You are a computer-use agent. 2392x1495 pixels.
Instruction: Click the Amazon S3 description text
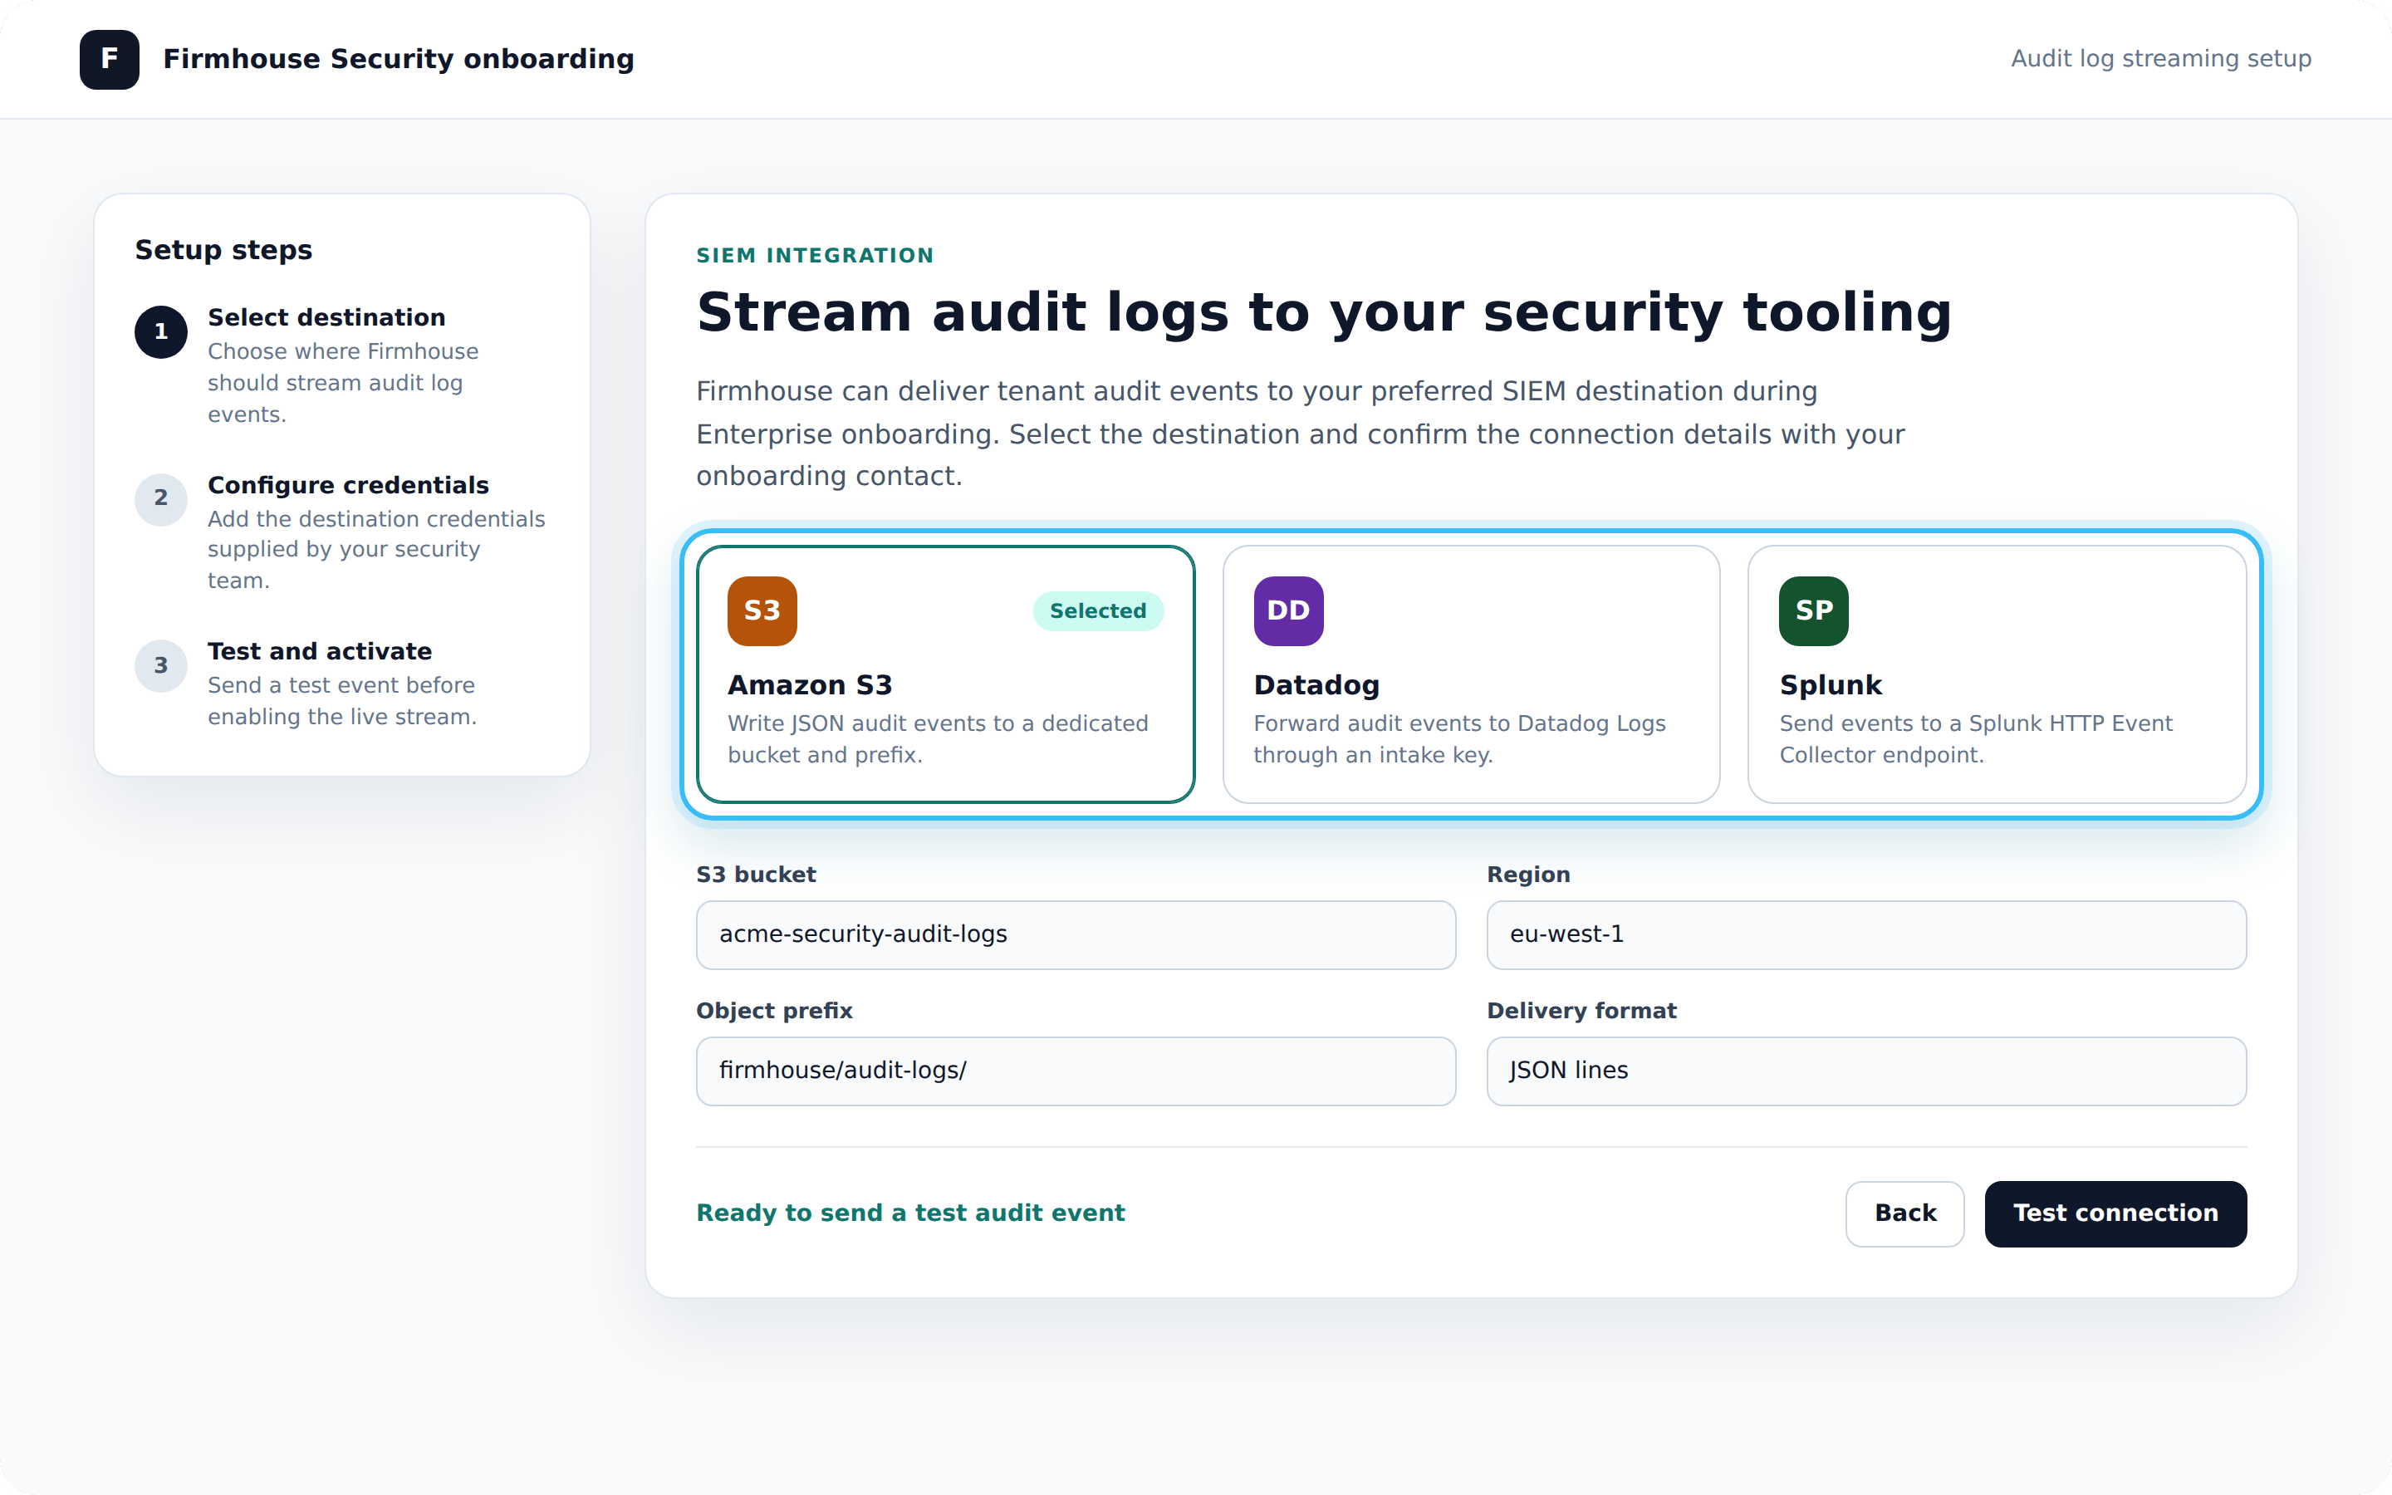pyautogui.click(x=938, y=739)
